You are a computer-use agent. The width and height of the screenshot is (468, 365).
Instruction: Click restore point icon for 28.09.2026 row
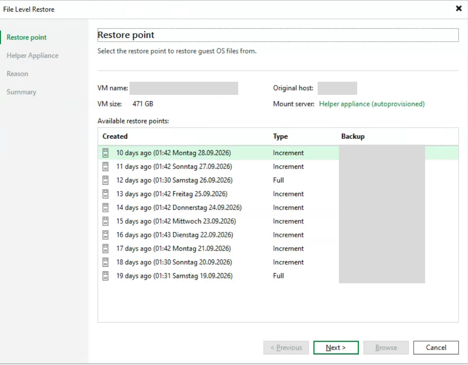tap(105, 153)
